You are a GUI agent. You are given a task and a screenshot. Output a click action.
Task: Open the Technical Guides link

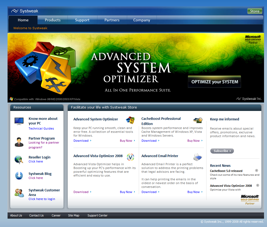(x=41, y=128)
